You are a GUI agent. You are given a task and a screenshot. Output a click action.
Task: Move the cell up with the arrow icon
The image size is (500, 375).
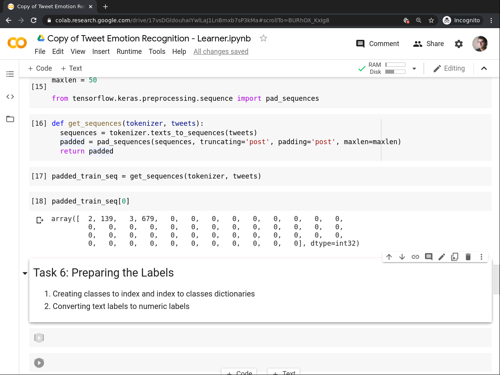pyautogui.click(x=389, y=257)
